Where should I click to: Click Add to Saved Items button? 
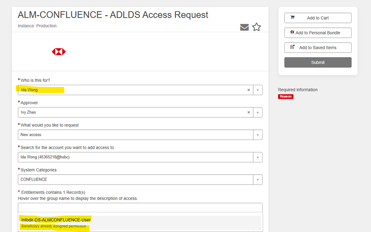click(318, 48)
